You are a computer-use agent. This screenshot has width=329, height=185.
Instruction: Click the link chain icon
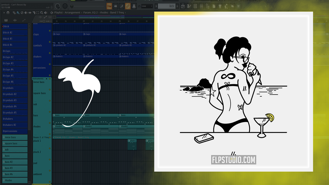(x=128, y=6)
